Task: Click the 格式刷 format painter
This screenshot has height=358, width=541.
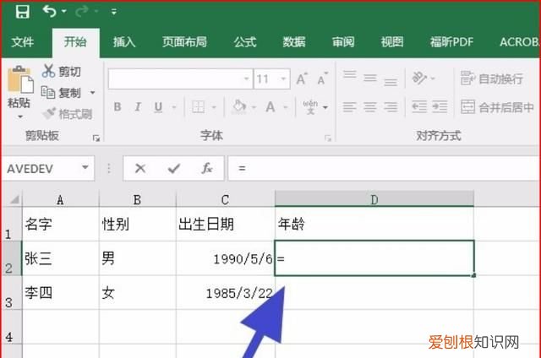Action: [67, 114]
